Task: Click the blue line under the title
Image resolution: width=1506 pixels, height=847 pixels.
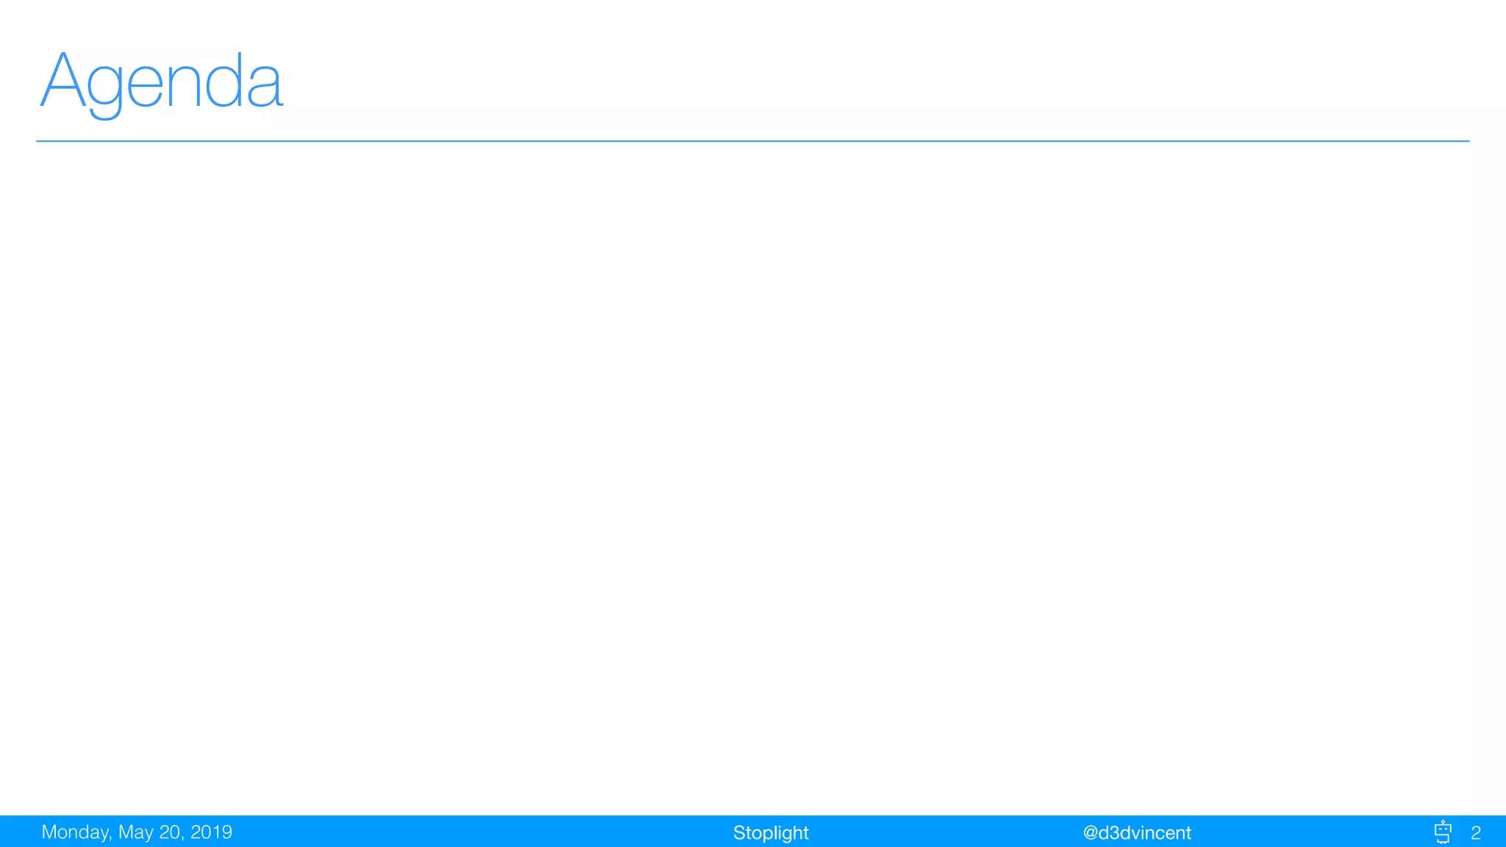Action: [752, 140]
